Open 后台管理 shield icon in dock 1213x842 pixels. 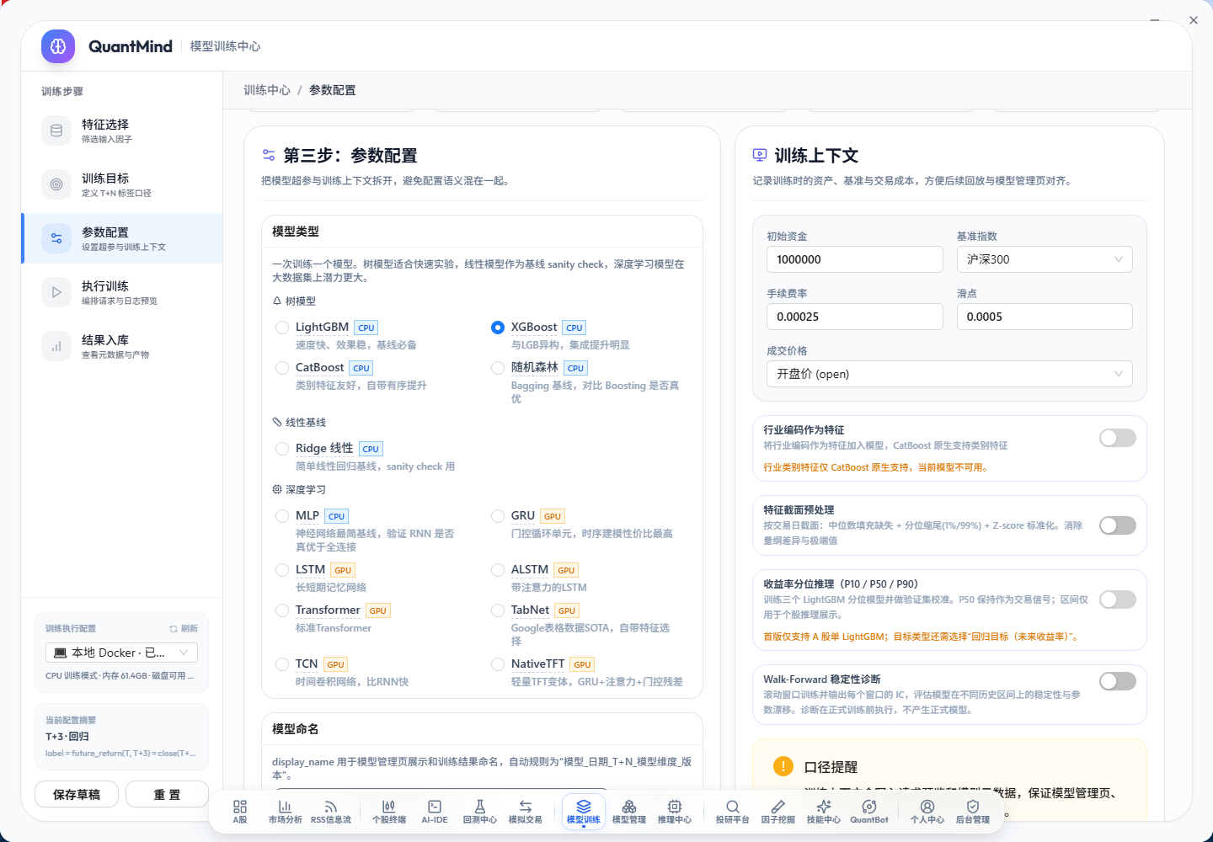pyautogui.click(x=973, y=812)
